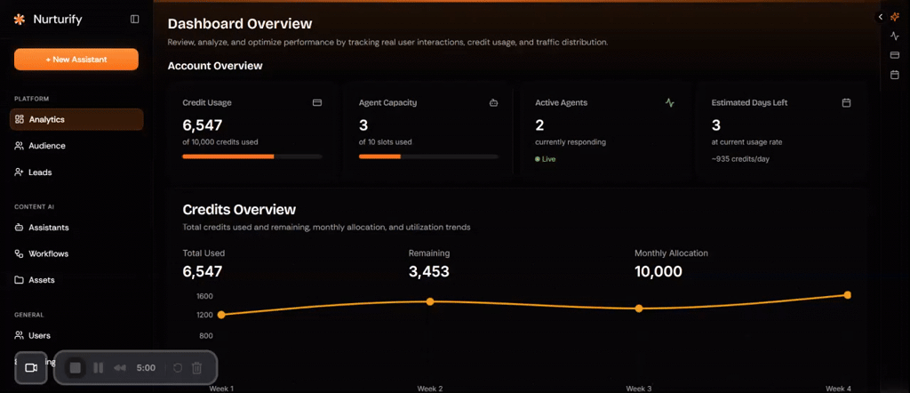Click the Credit Usage progress bar
This screenshot has height=393, width=910.
[x=251, y=156]
